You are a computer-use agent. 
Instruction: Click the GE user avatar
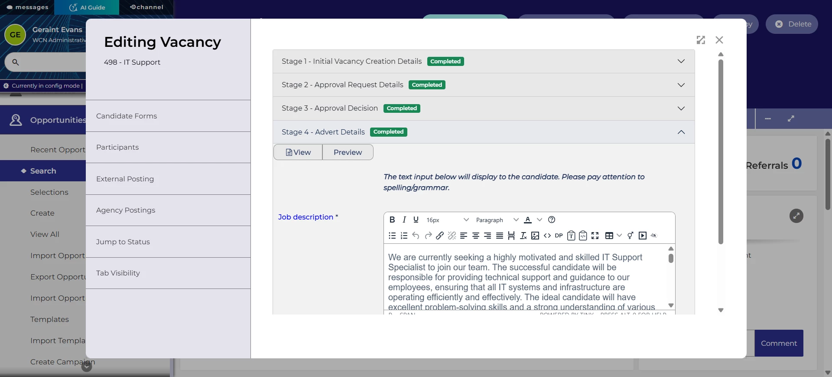(x=15, y=35)
